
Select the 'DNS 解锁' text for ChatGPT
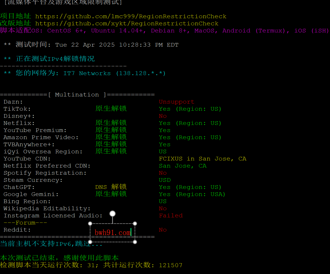111,187
